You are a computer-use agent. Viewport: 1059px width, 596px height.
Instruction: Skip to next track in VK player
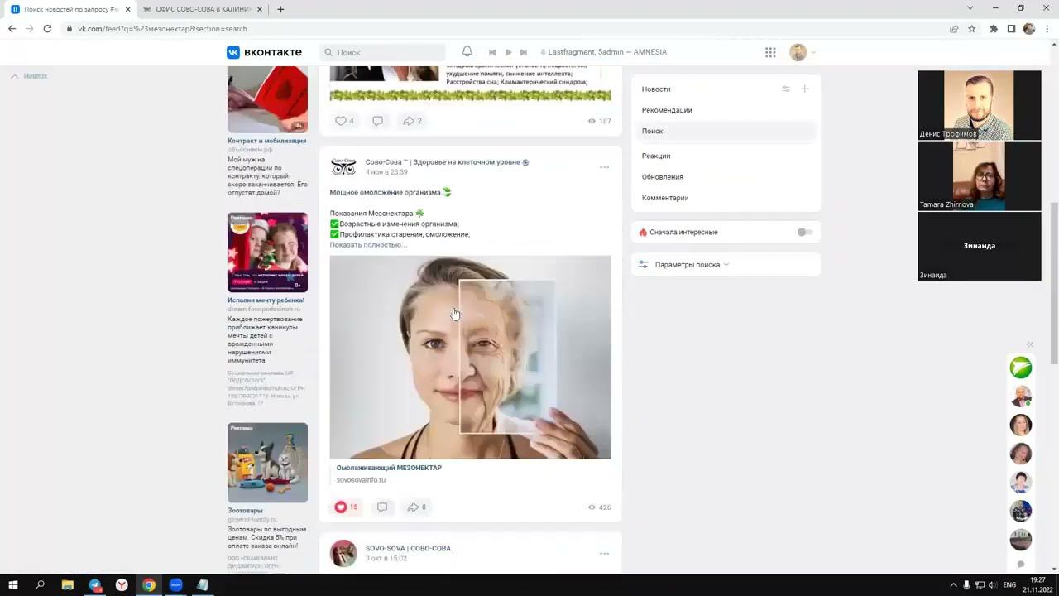click(523, 52)
